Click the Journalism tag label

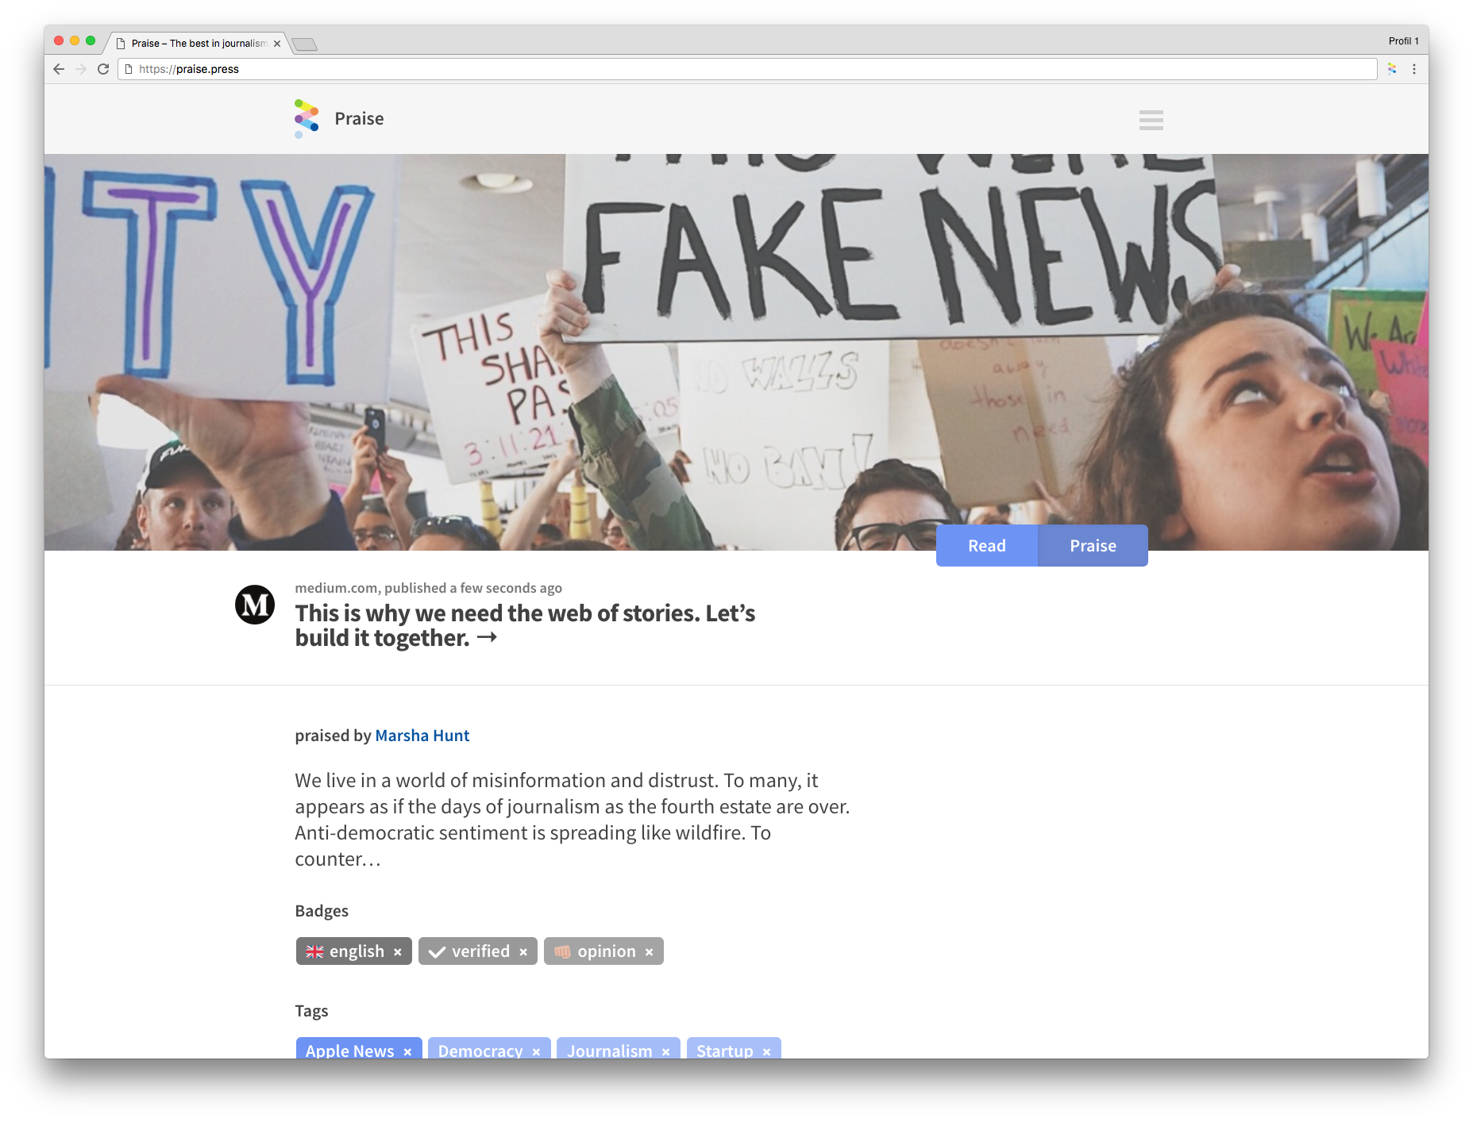[x=610, y=1051]
